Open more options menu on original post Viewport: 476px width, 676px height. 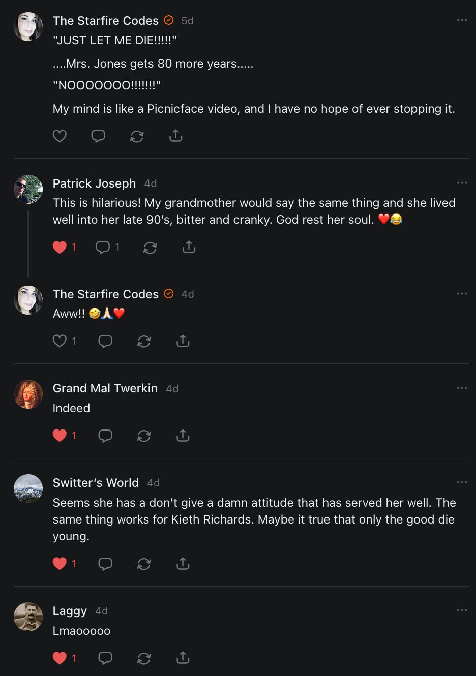(x=462, y=20)
